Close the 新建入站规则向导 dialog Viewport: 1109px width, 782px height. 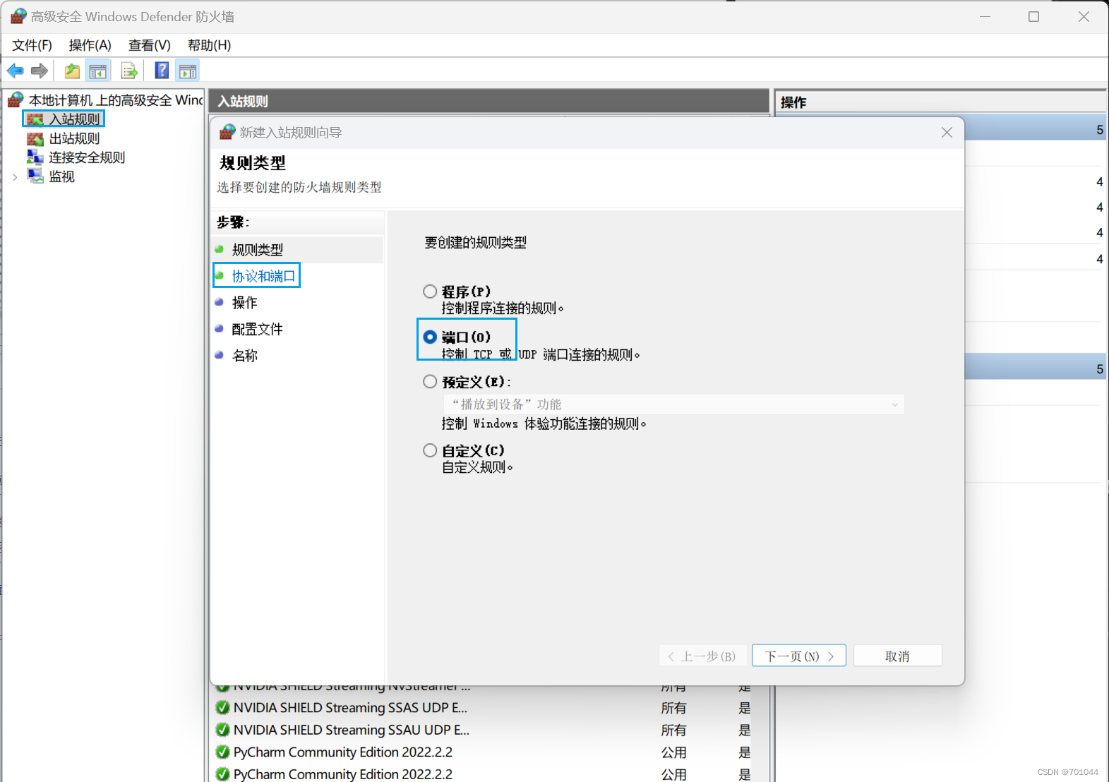(x=947, y=133)
